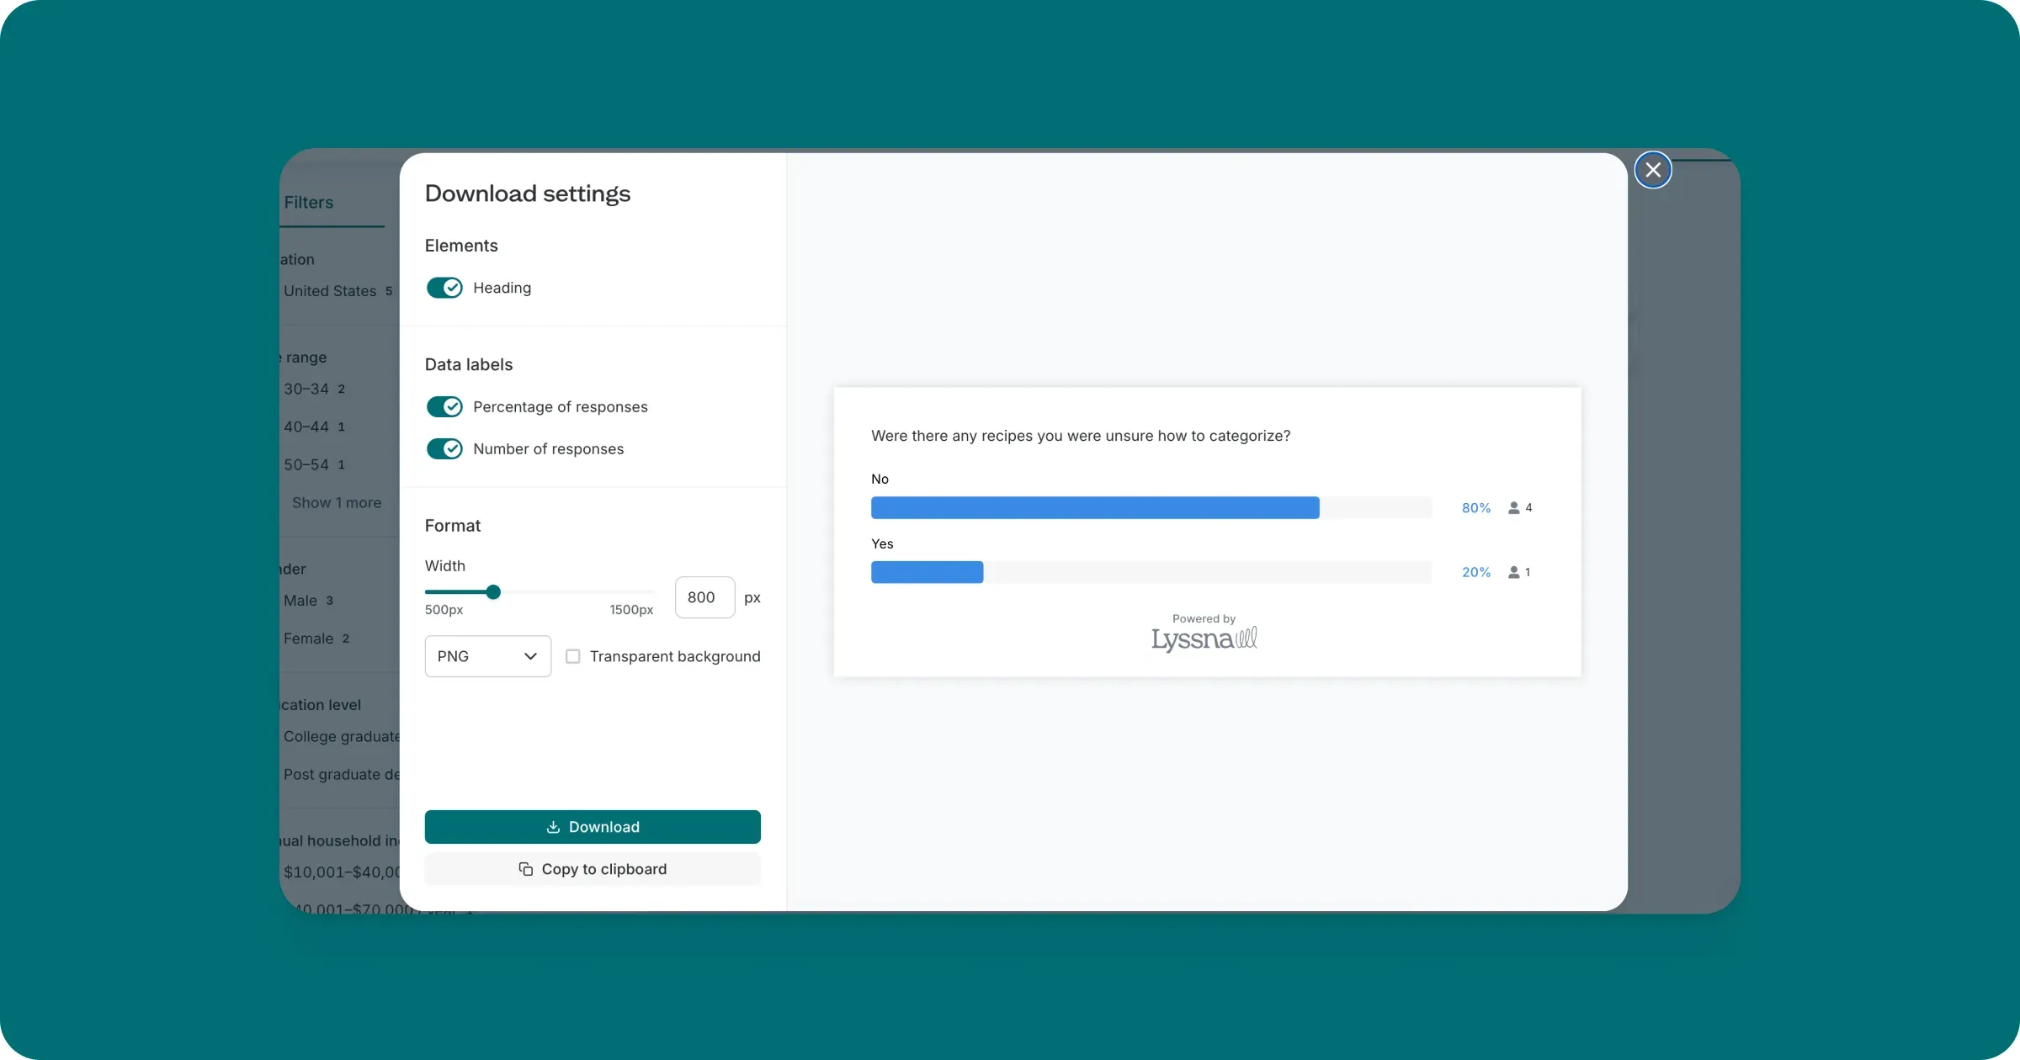Disable Percentage of responses label
The image size is (2020, 1060).
point(444,407)
